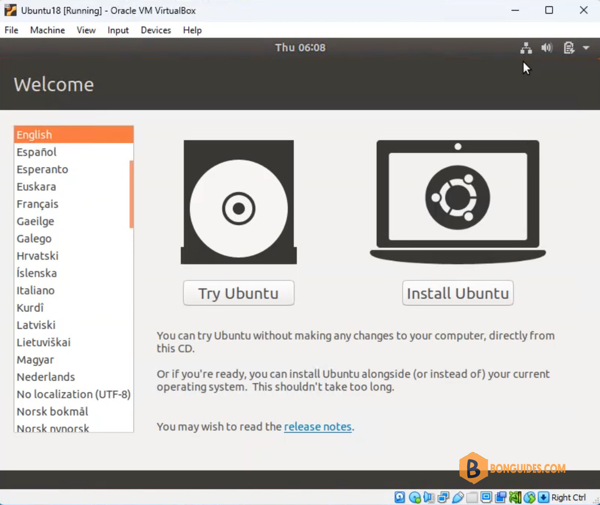Screen dimensions: 600x505
Task: Select Kurdî language
Action: (74, 308)
